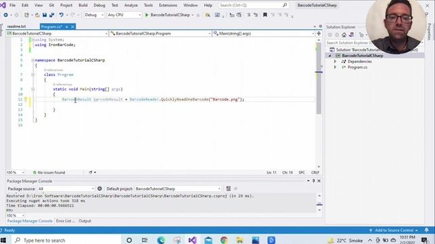Switch to the Output tab

(x=85, y=221)
